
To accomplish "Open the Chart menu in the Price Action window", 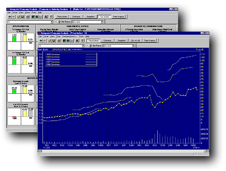I will [x=58, y=37].
